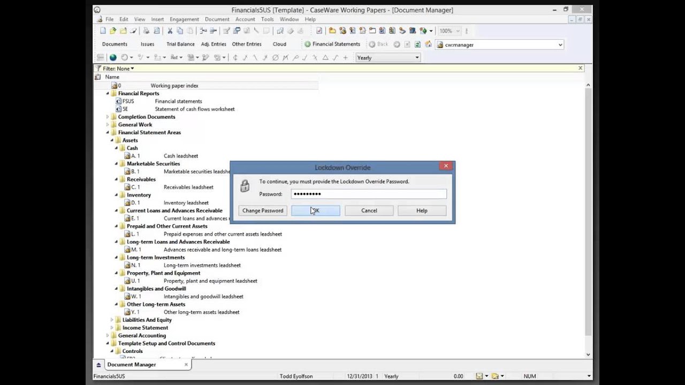Click the Print icon in toolbar
Viewport: 685px width, 385px height.
pyautogui.click(x=146, y=31)
